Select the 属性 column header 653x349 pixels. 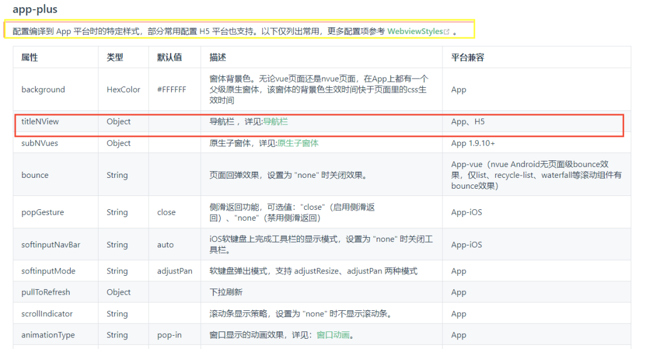point(28,57)
